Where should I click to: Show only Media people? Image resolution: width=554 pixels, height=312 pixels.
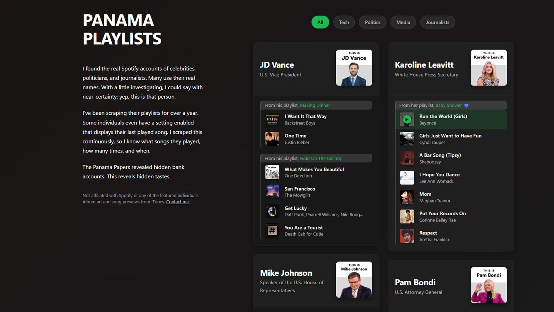tap(403, 22)
